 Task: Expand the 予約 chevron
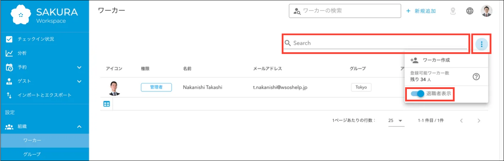pos(79,67)
